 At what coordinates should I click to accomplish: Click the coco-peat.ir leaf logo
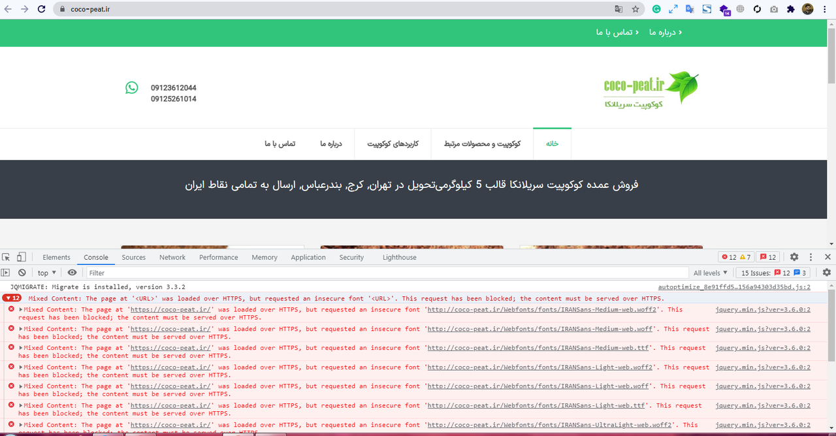point(651,89)
